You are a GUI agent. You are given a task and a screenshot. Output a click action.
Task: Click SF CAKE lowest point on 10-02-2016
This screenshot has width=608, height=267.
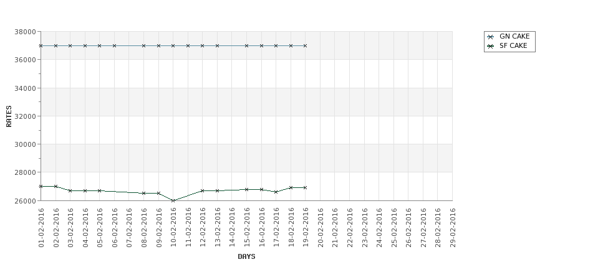[173, 200]
